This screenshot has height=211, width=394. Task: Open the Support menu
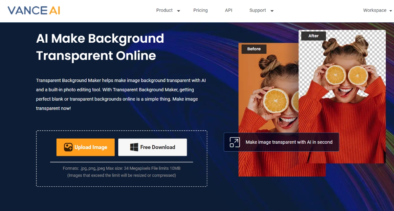pyautogui.click(x=258, y=10)
